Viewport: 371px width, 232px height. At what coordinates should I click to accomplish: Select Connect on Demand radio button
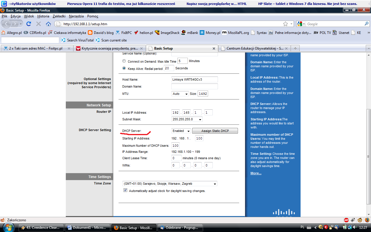(x=124, y=61)
